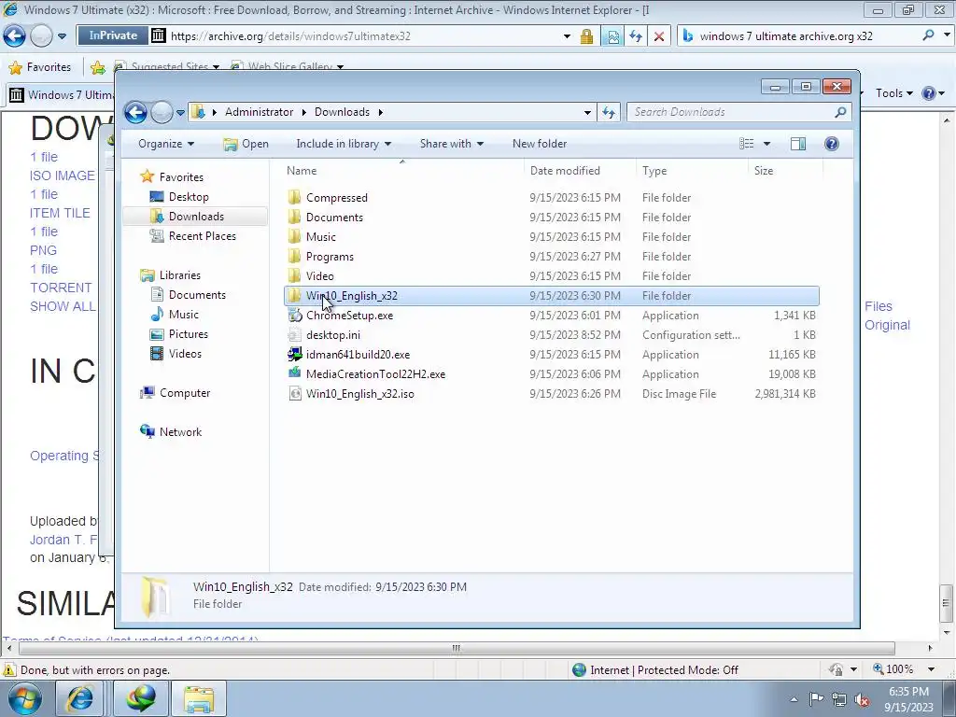Screen dimensions: 956x717
Task: Click the Open toolbar button
Action: (246, 143)
